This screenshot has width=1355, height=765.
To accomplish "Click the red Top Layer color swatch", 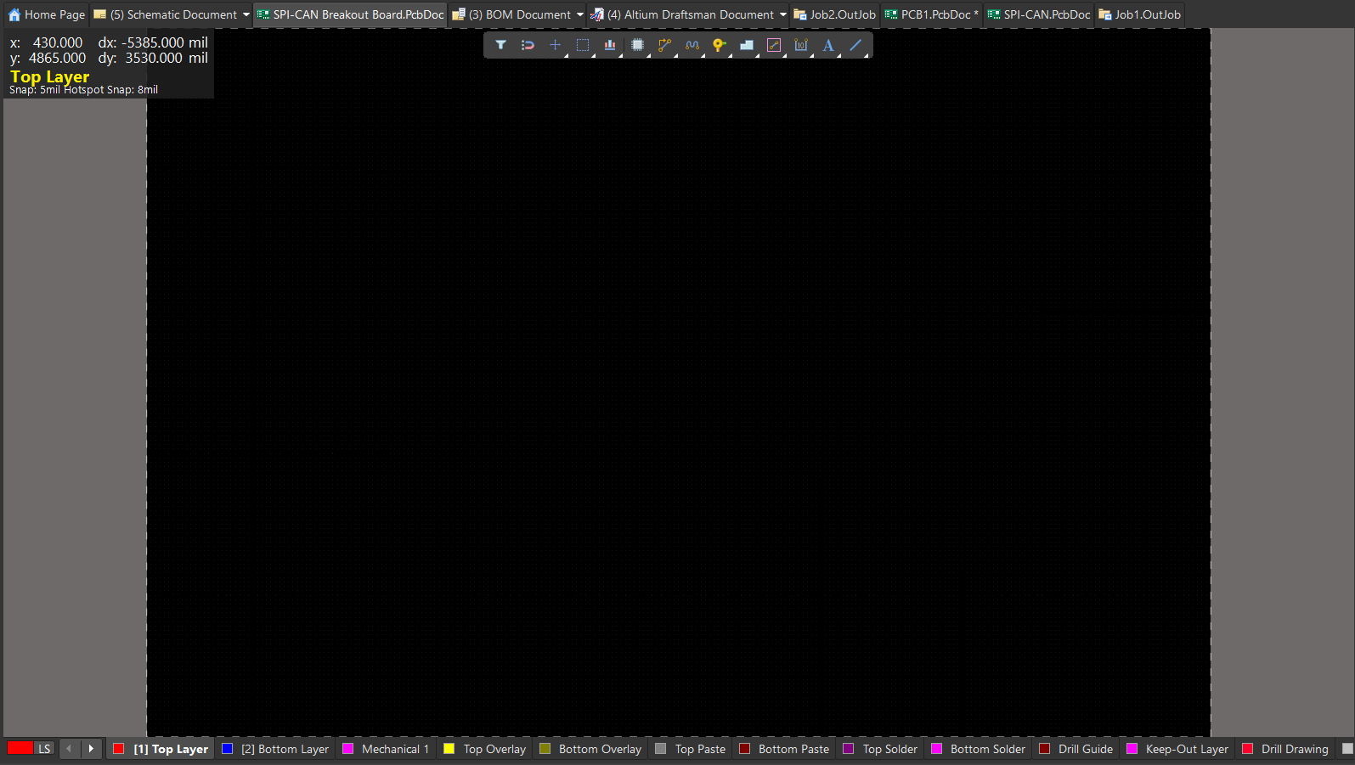I will [x=119, y=749].
